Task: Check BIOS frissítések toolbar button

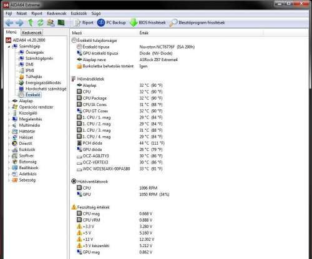Action: pos(148,22)
